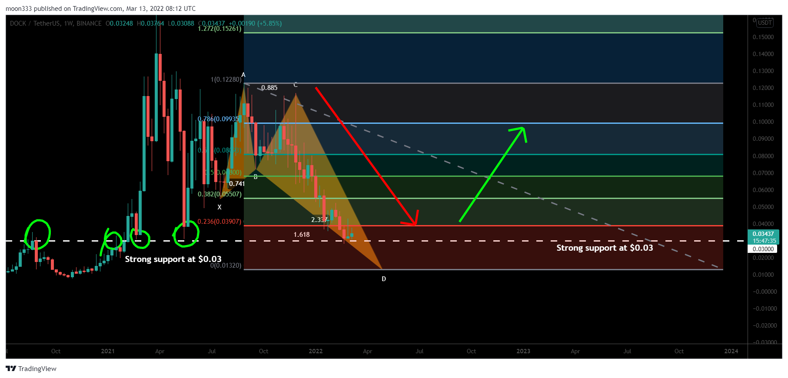Click the 0.885 ratio label

coord(269,88)
